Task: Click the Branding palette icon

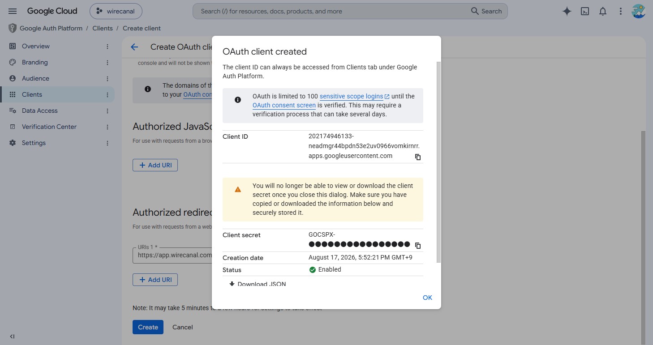Action: click(13, 62)
